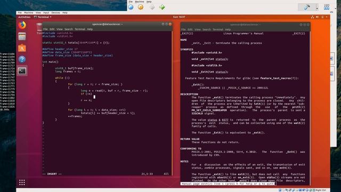Open Terminal menu in the right man-page terminal
341x192 pixels.
click(218, 29)
